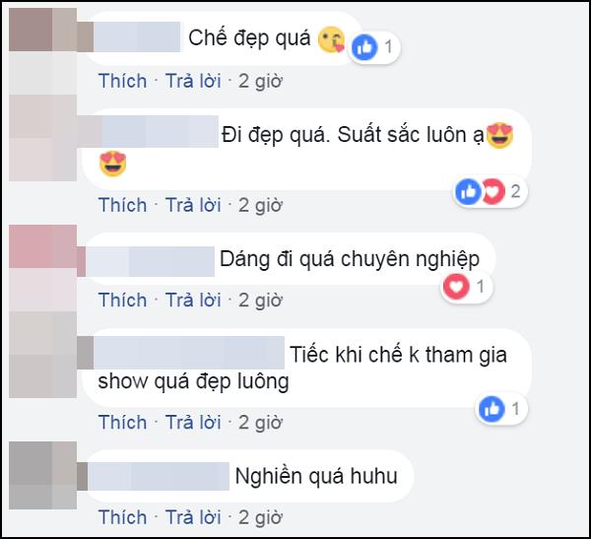591x539 pixels.
Task: Reply to the "Nghiền quá huhu" comment
Action: (x=193, y=517)
